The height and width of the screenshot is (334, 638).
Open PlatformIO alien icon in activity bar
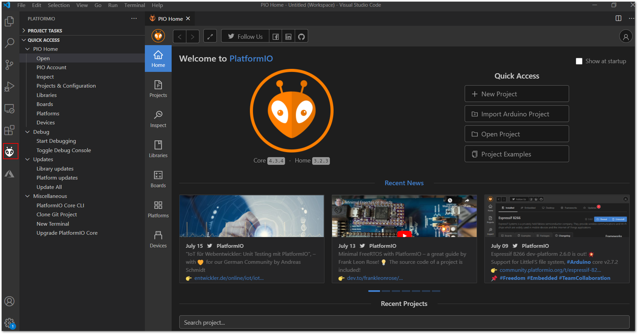tap(10, 152)
